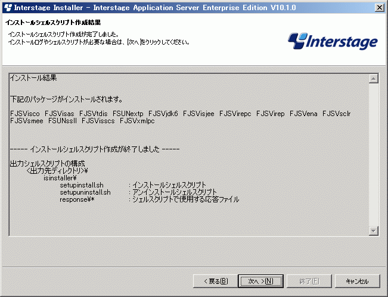This screenshot has height=297, width=388.
Task: Click the package name FJSVisco
Action: pos(25,114)
